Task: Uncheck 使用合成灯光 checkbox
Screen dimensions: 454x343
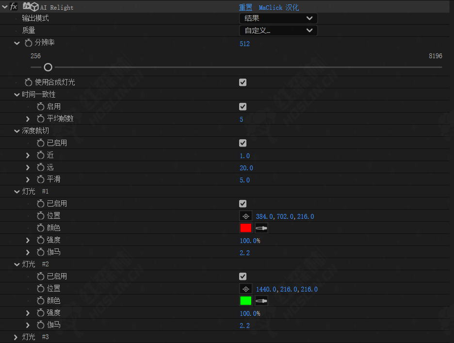Action: pyautogui.click(x=243, y=82)
